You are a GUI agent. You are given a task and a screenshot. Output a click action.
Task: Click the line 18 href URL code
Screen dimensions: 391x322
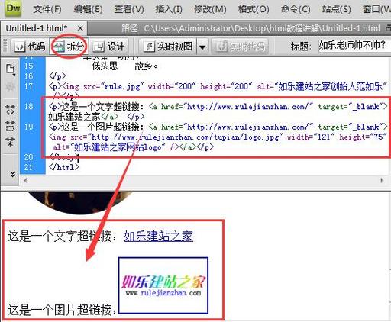click(248, 107)
